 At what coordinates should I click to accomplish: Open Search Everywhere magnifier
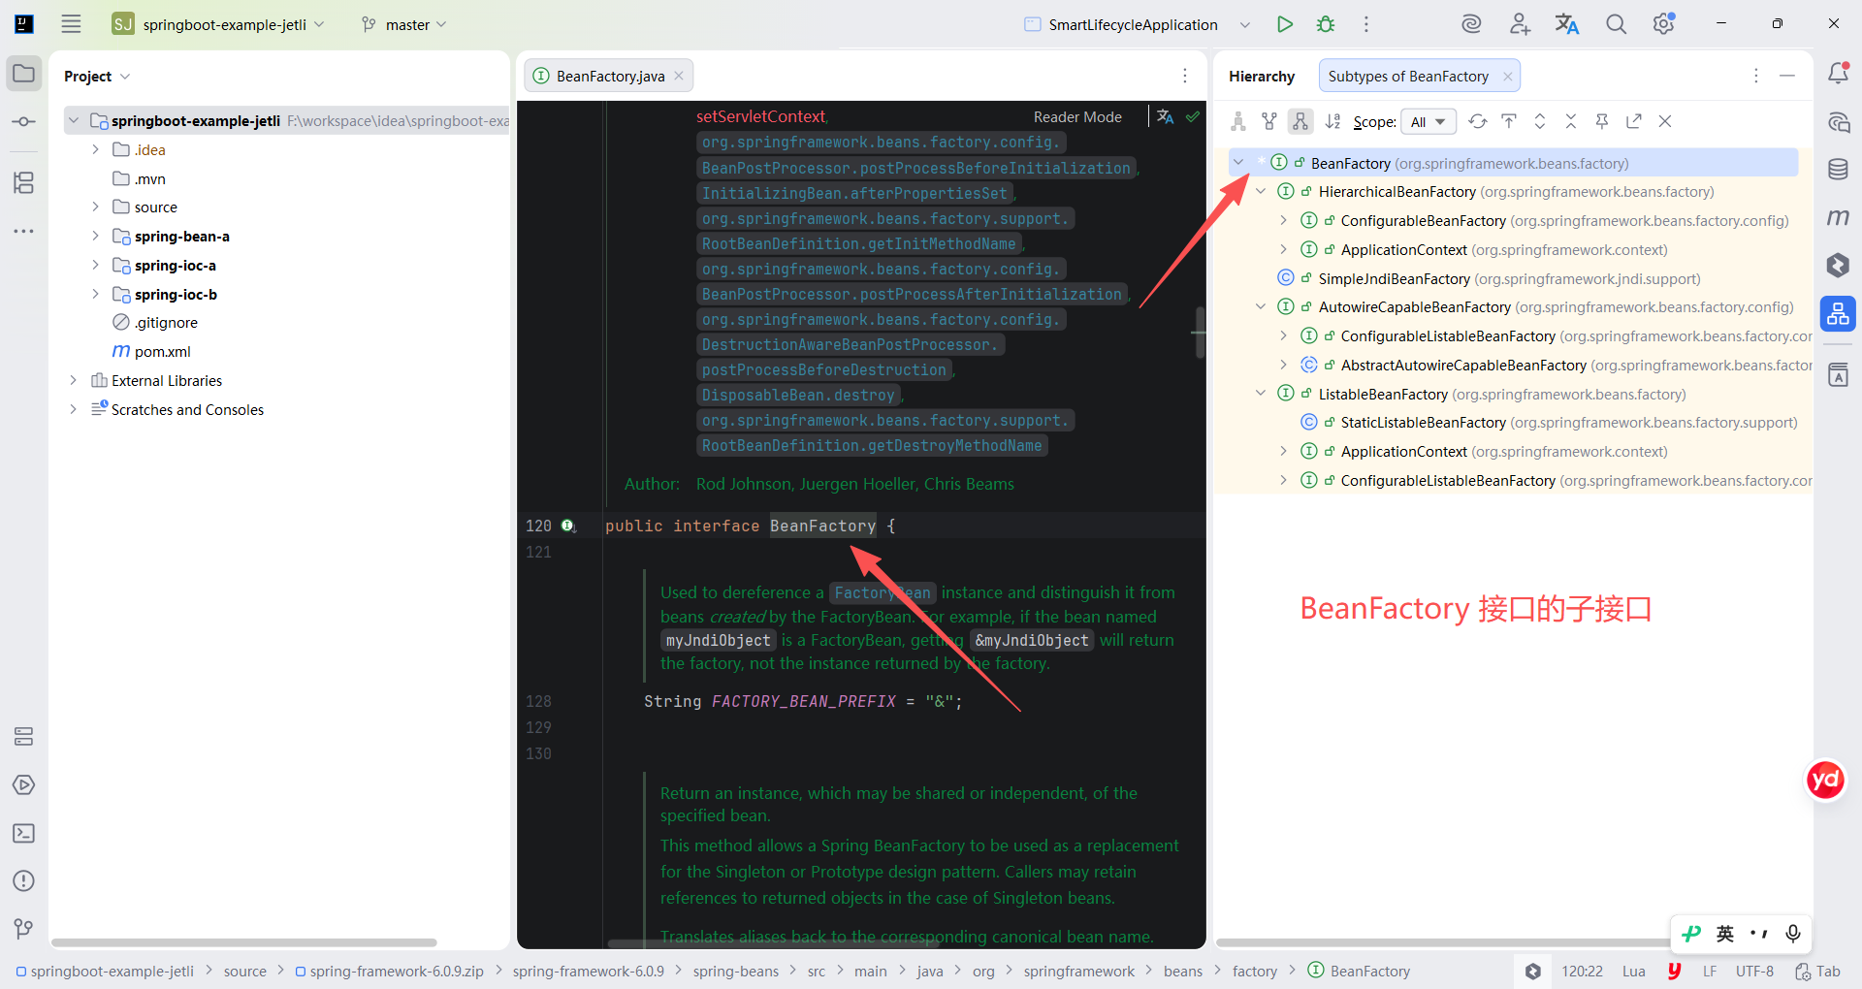[x=1616, y=24]
